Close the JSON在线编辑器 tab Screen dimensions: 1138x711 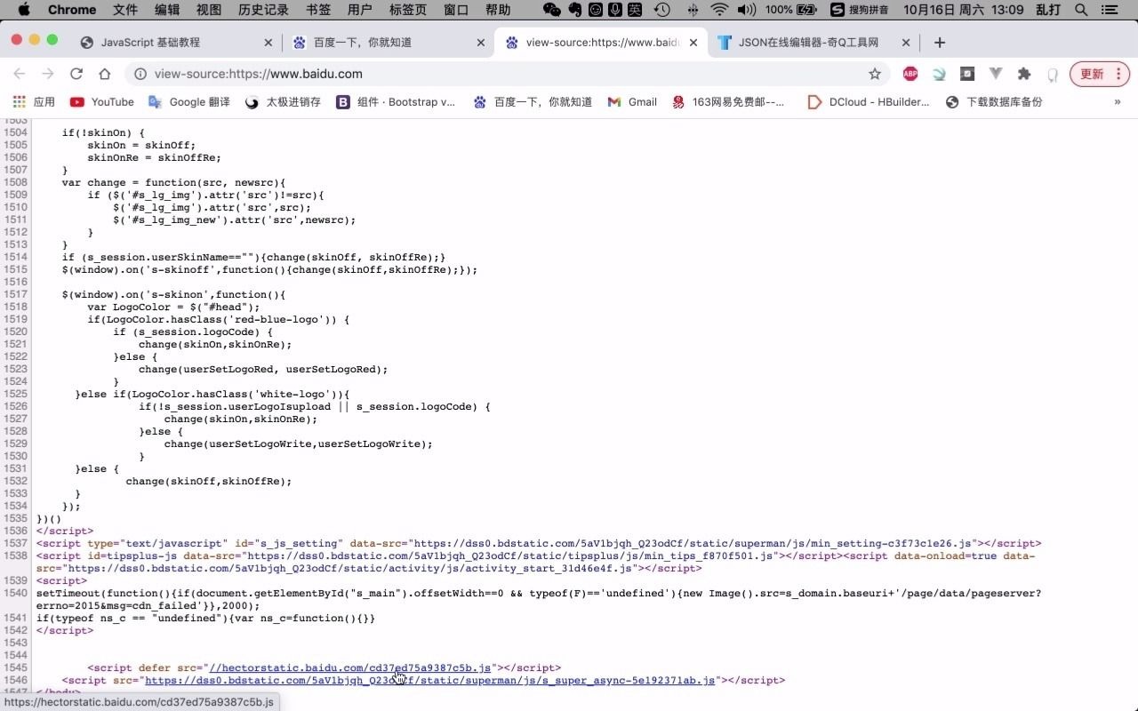(x=906, y=42)
